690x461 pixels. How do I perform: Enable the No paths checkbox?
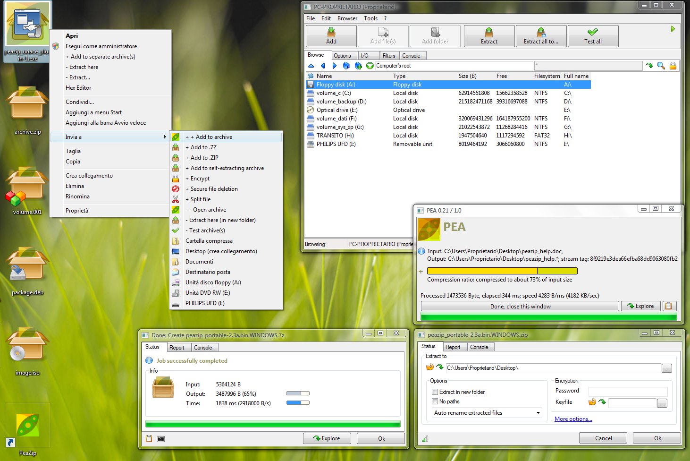tap(435, 401)
